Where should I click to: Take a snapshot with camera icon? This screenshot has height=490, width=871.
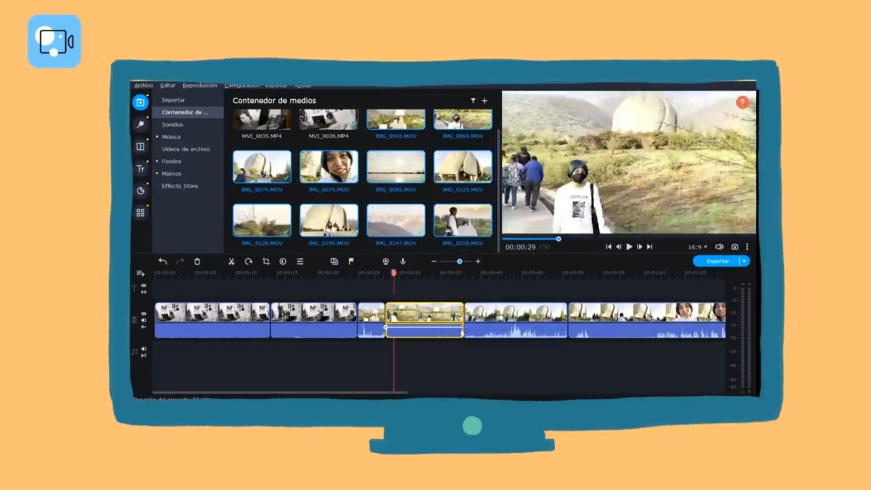[x=735, y=247]
